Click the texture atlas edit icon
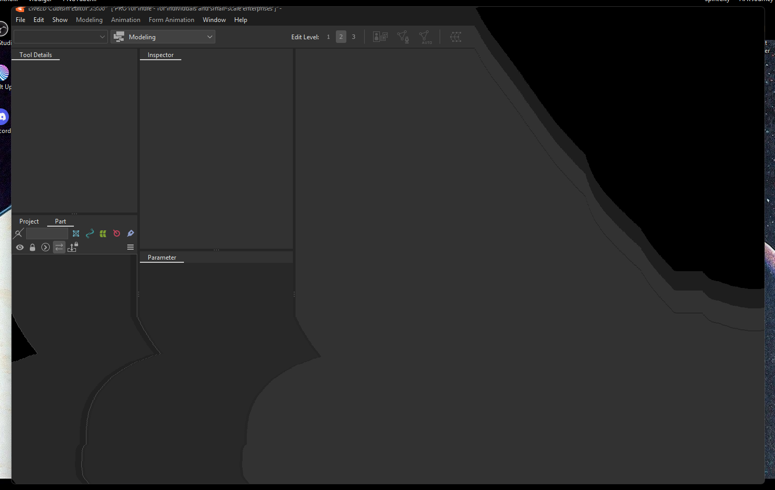This screenshot has height=490, width=775. point(380,37)
